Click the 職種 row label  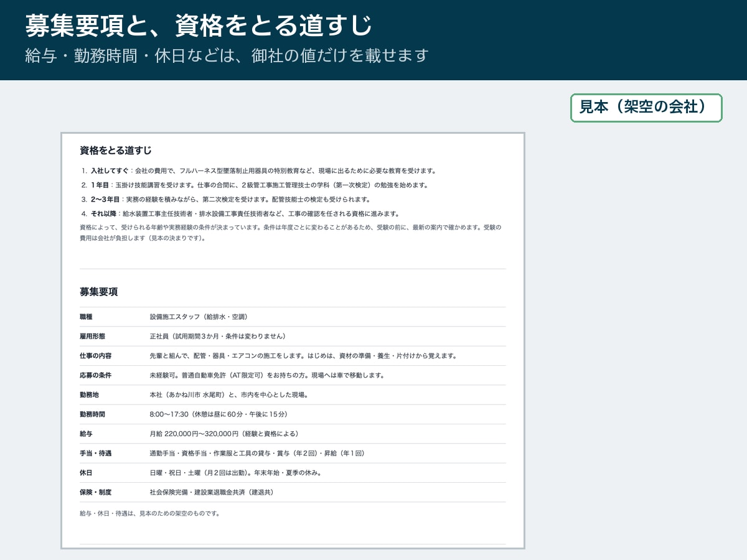(86, 317)
